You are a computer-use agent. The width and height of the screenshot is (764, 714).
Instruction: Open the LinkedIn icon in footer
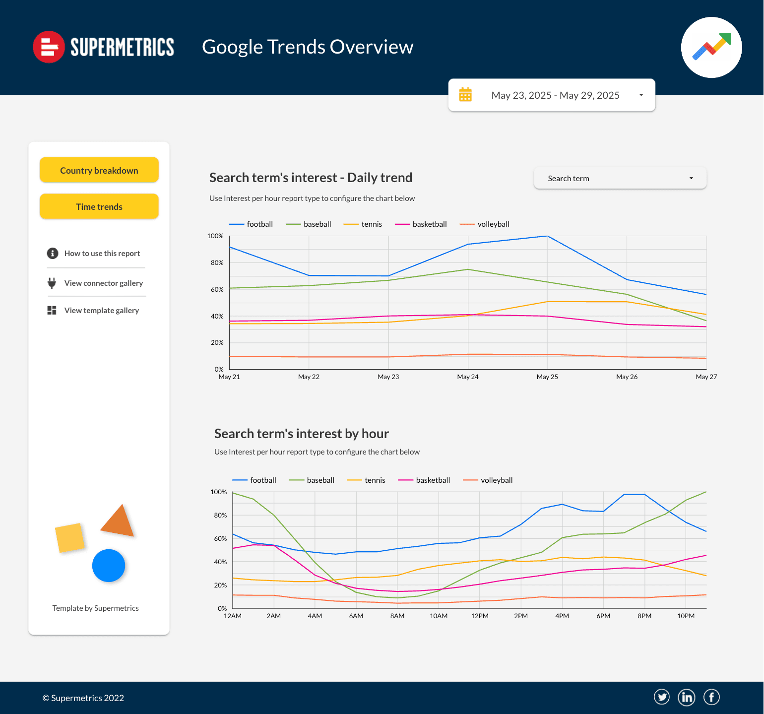[687, 697]
